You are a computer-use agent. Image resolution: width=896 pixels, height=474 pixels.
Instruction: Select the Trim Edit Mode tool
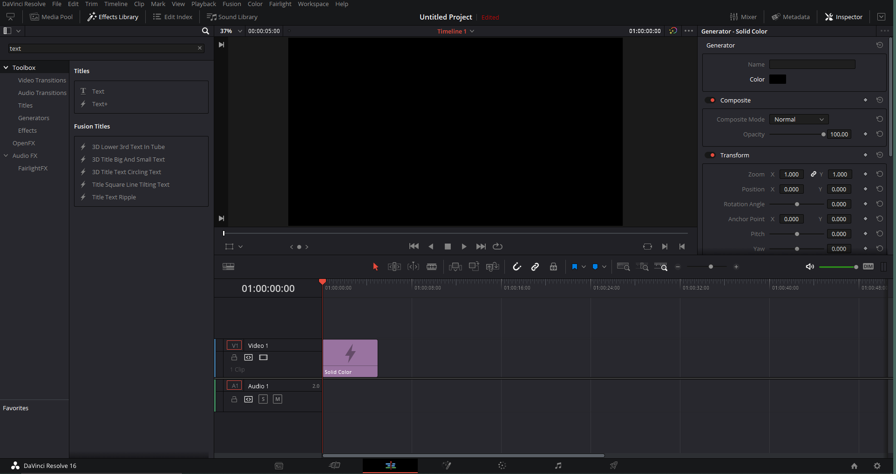click(394, 267)
